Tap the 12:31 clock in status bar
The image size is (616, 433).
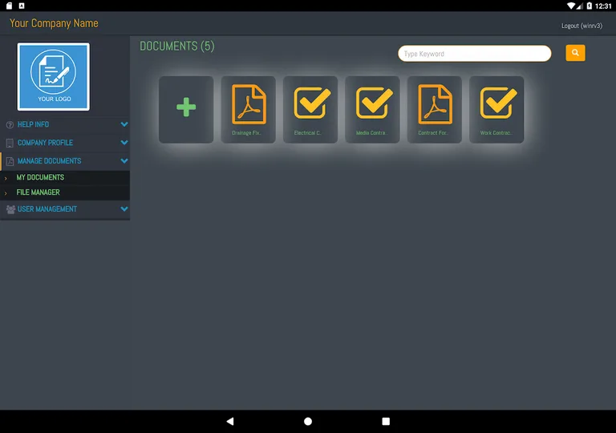pos(603,6)
